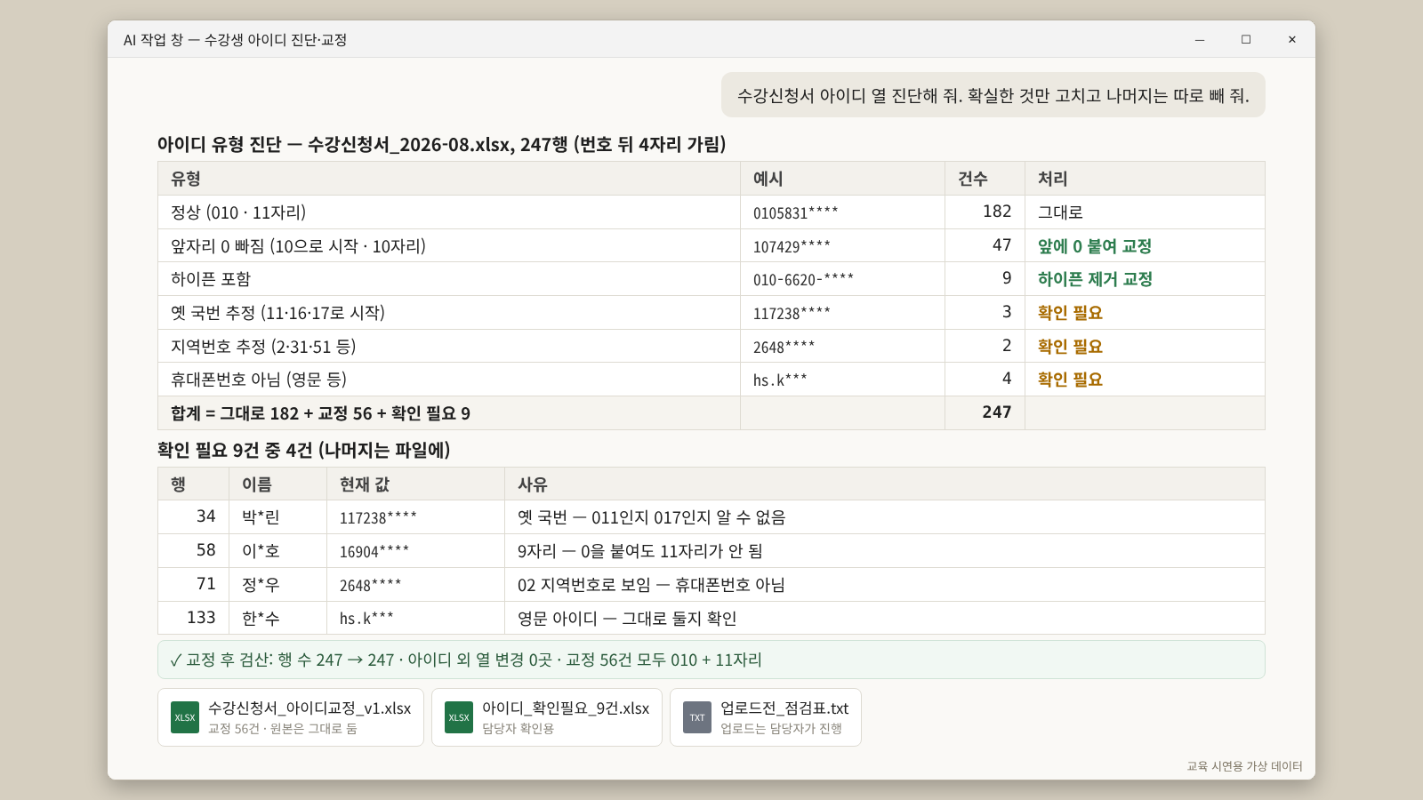Select the row 앞자리 0 빠짐
1423x800 pixels.
(711, 245)
